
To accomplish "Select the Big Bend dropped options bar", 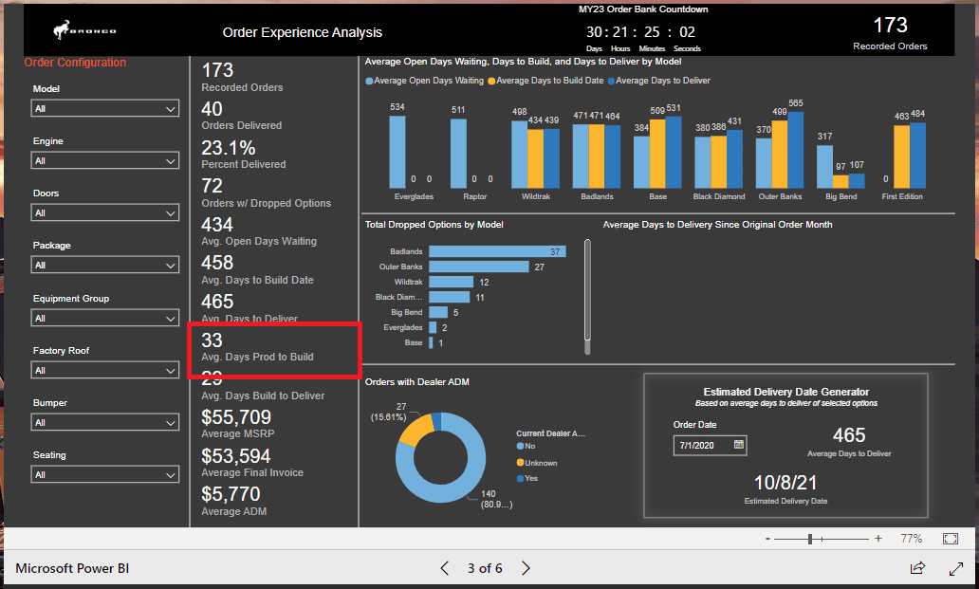I will (x=438, y=312).
